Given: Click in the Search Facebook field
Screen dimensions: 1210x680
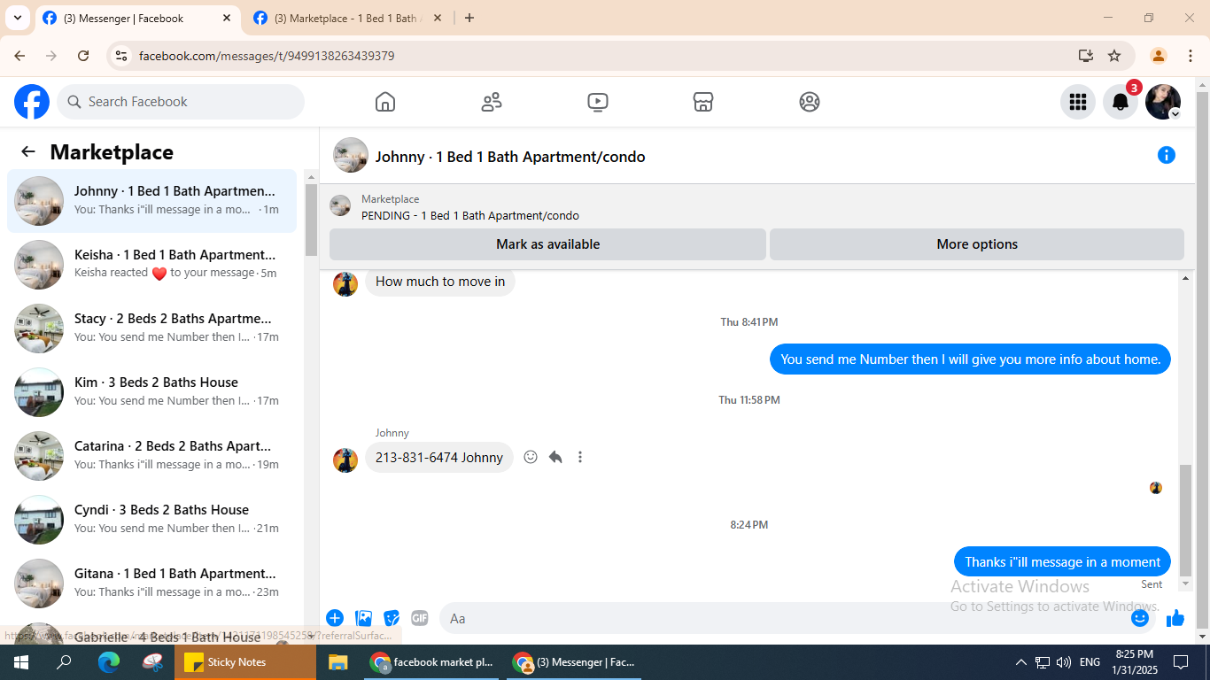Looking at the screenshot, I should (181, 102).
